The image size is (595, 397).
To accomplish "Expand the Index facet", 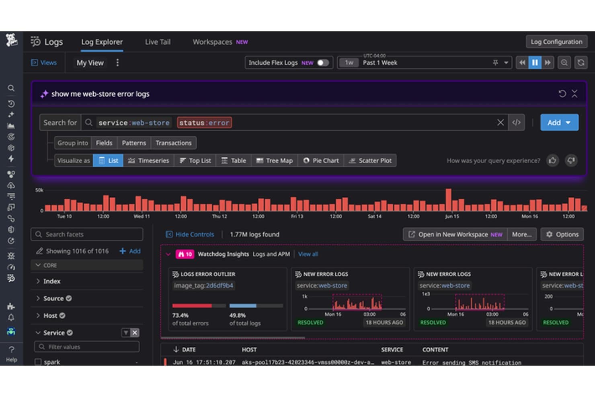I will (38, 281).
